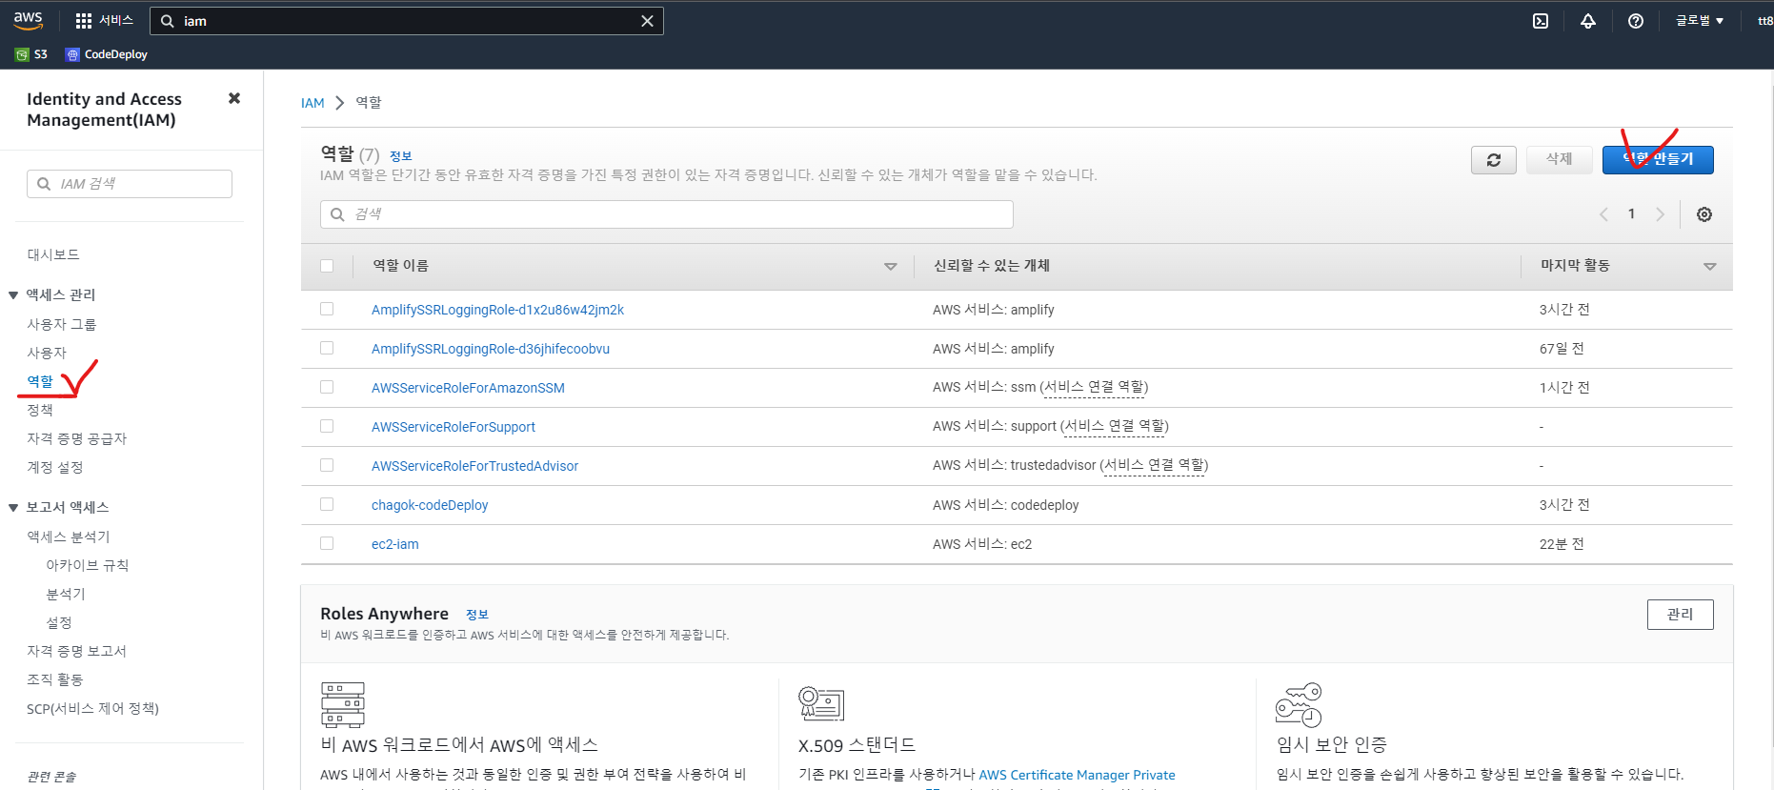1774x790 pixels.
Task: Go to the previous page arrow
Action: 1603,214
